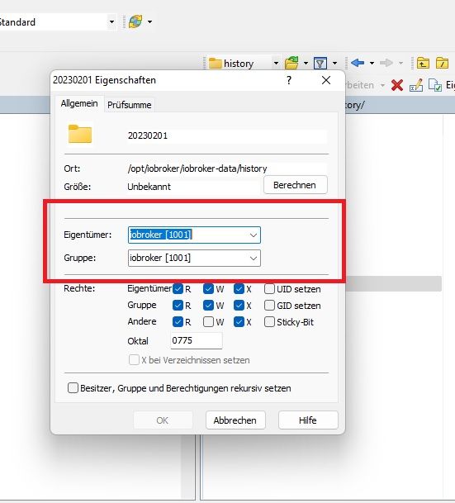Screen dimensions: 455x503
Task: Open the Gruppe combo box dropdown
Action: click(254, 259)
